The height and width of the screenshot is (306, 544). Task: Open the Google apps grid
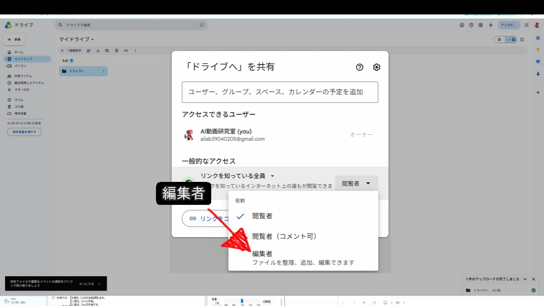pyautogui.click(x=527, y=25)
